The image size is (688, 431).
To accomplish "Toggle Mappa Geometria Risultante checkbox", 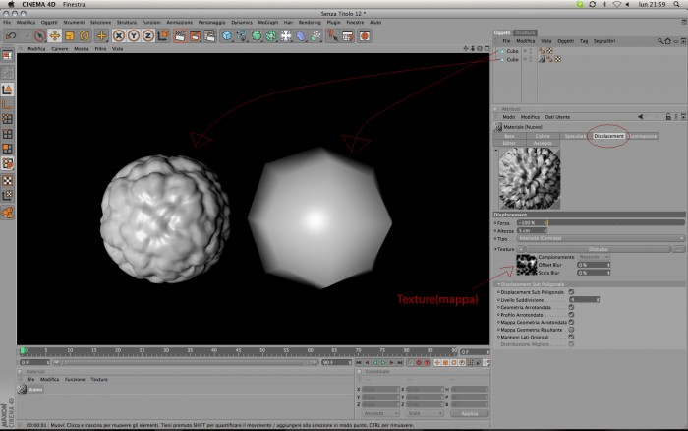I will [571, 330].
